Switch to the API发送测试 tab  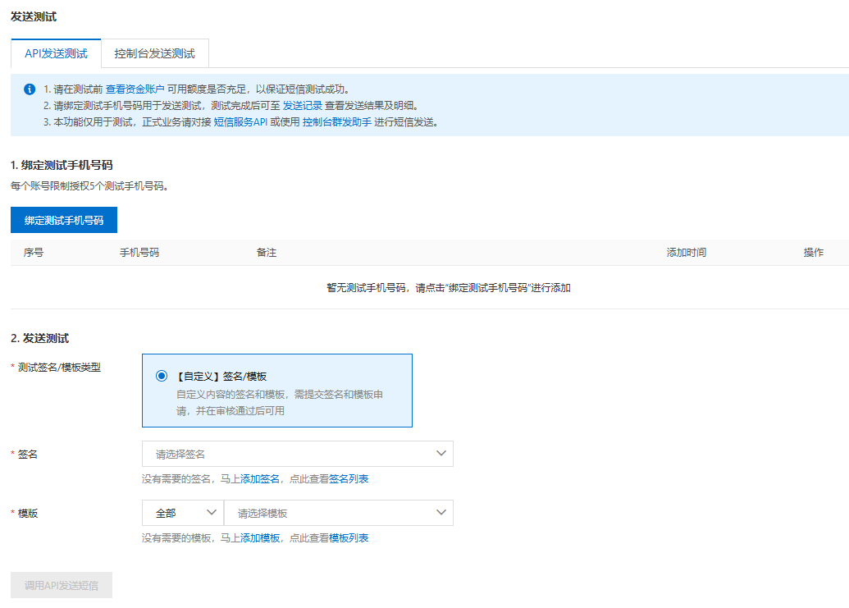[x=56, y=53]
